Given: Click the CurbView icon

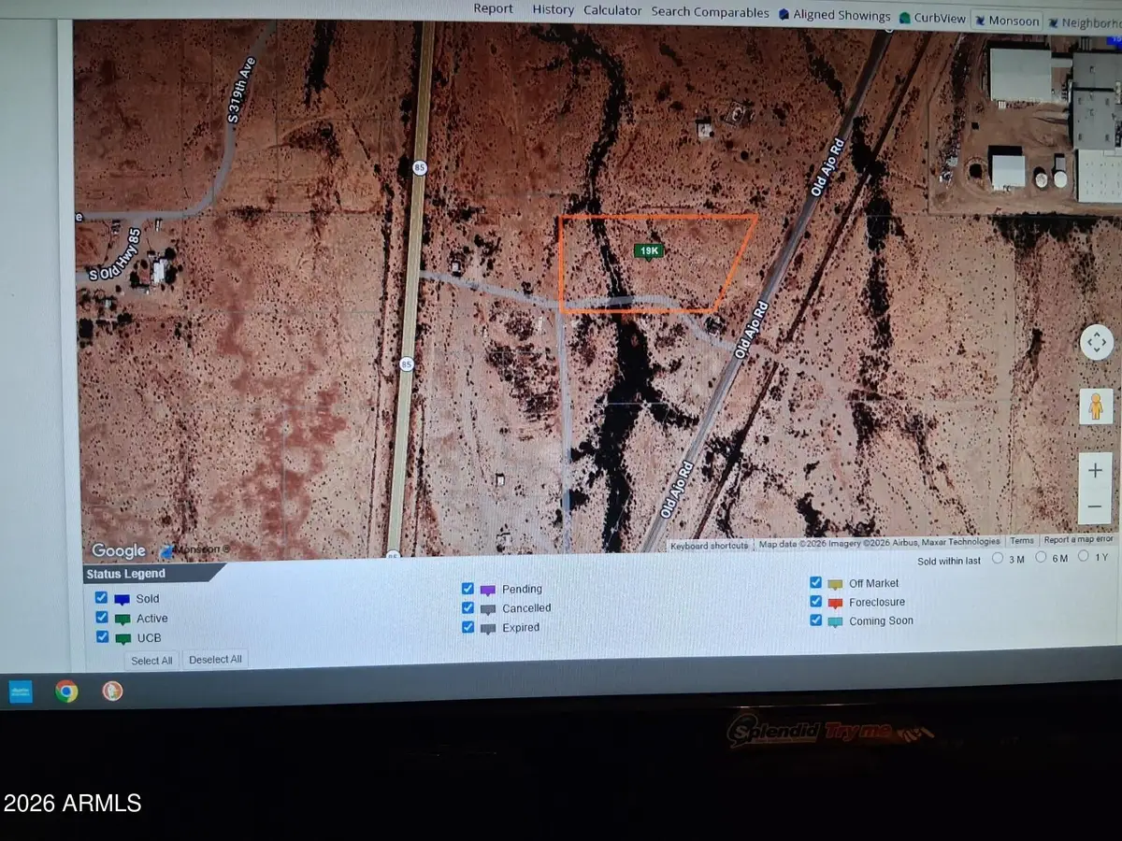Looking at the screenshot, I should pyautogui.click(x=903, y=16).
